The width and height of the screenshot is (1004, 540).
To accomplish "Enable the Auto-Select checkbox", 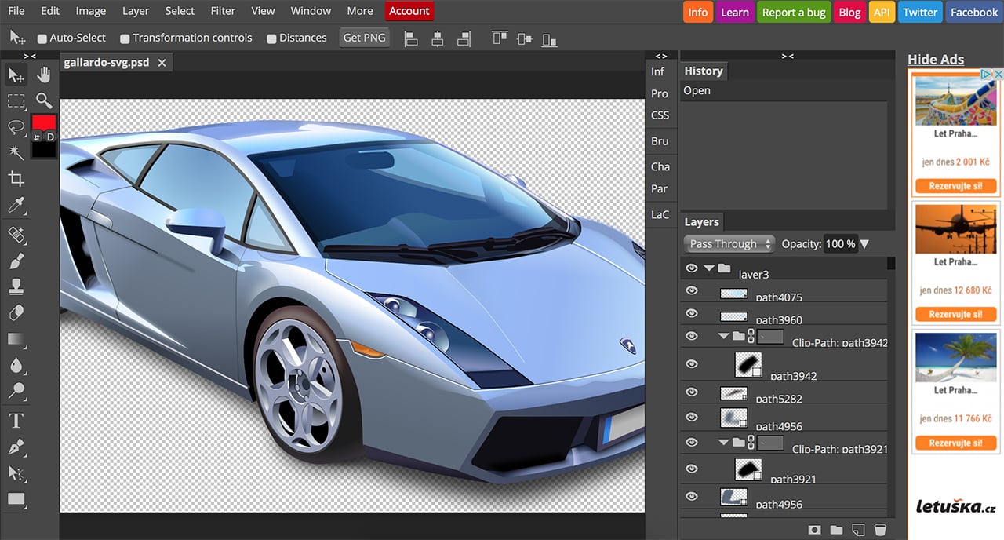I will (x=41, y=37).
